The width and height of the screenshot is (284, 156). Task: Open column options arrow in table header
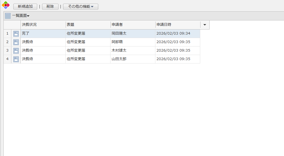(205, 25)
